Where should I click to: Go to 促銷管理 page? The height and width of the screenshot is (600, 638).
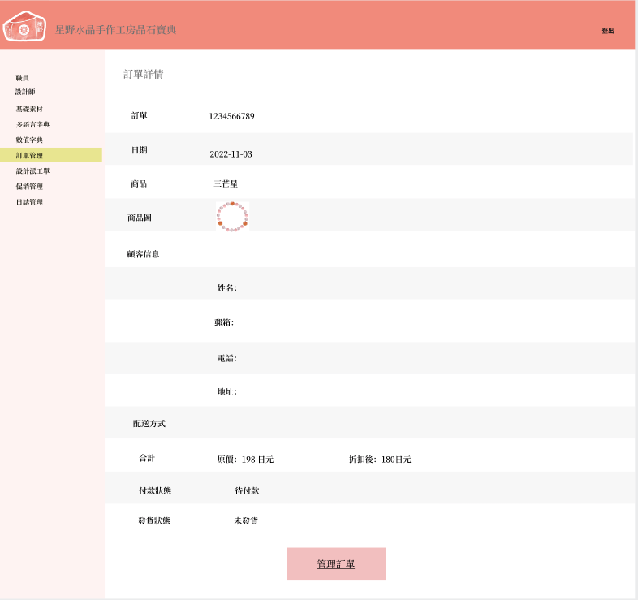pos(29,187)
